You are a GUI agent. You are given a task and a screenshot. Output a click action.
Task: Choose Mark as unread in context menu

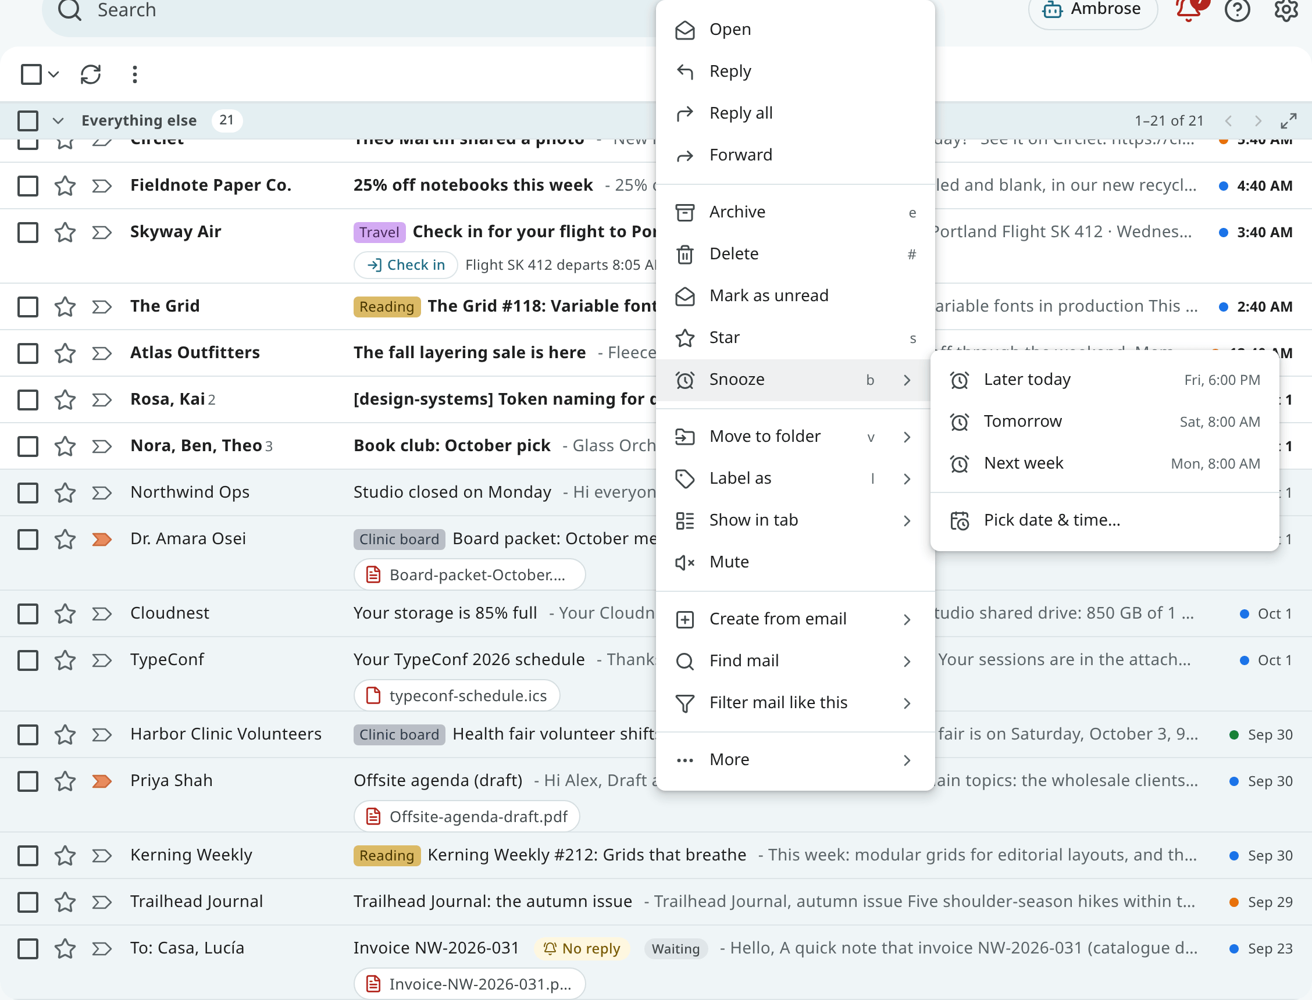(794, 296)
